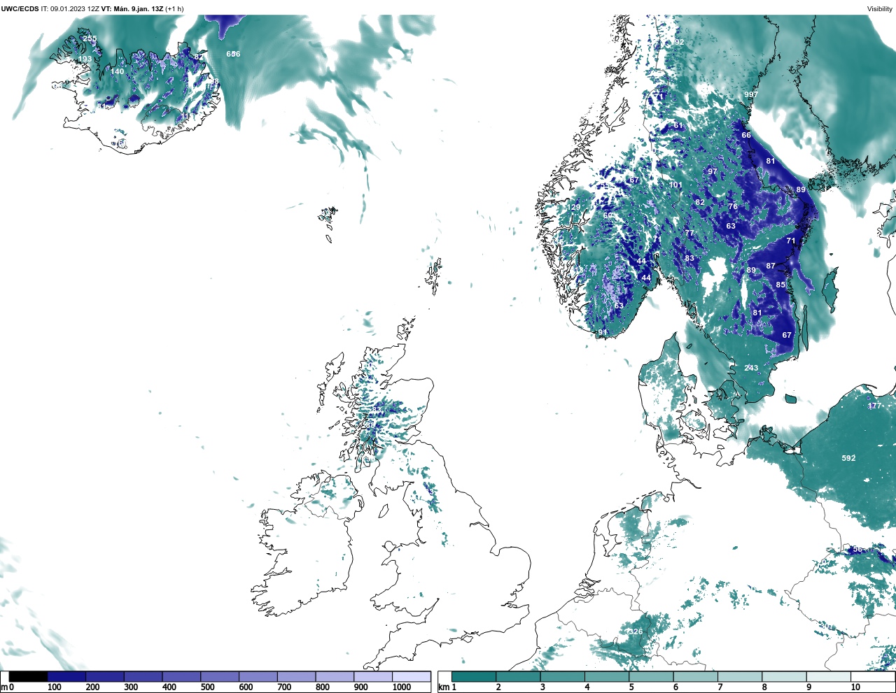The width and height of the screenshot is (896, 693).
Task: Select the '140' value over Iceland
Action: [118, 71]
